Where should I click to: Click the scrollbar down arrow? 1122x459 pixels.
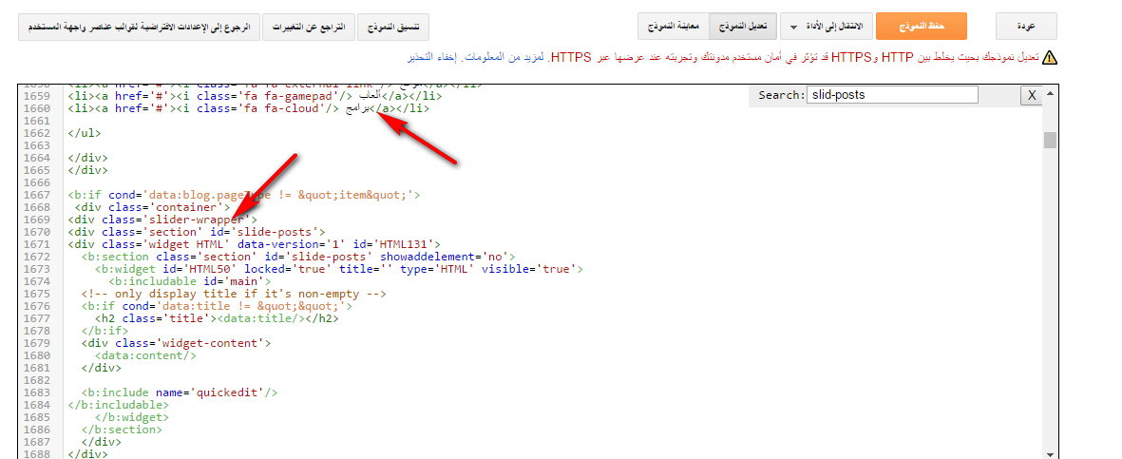pyautogui.click(x=1050, y=453)
